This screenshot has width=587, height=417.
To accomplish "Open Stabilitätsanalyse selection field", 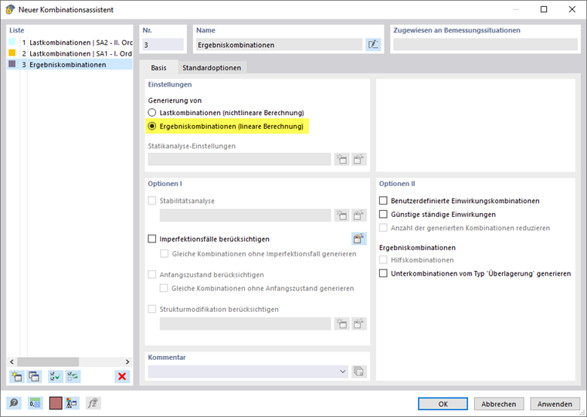I will [x=245, y=215].
